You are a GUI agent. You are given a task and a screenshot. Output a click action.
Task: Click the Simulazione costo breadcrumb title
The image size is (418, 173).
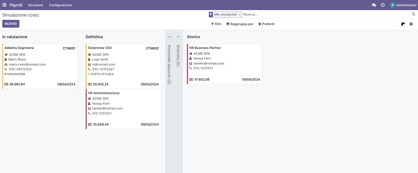[21, 15]
